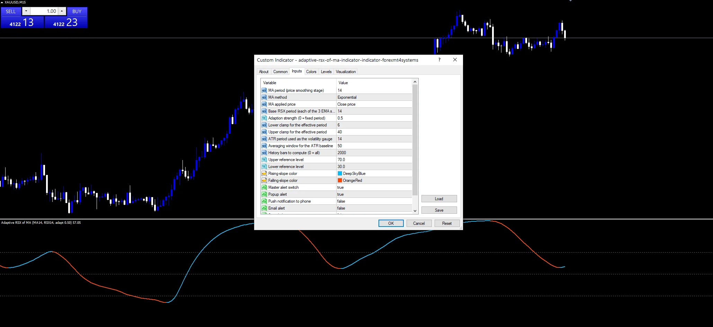Click the Email alert row icon

coord(264,208)
